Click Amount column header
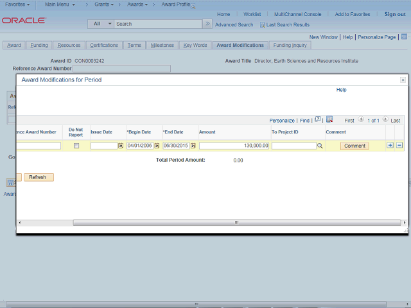 pos(207,132)
